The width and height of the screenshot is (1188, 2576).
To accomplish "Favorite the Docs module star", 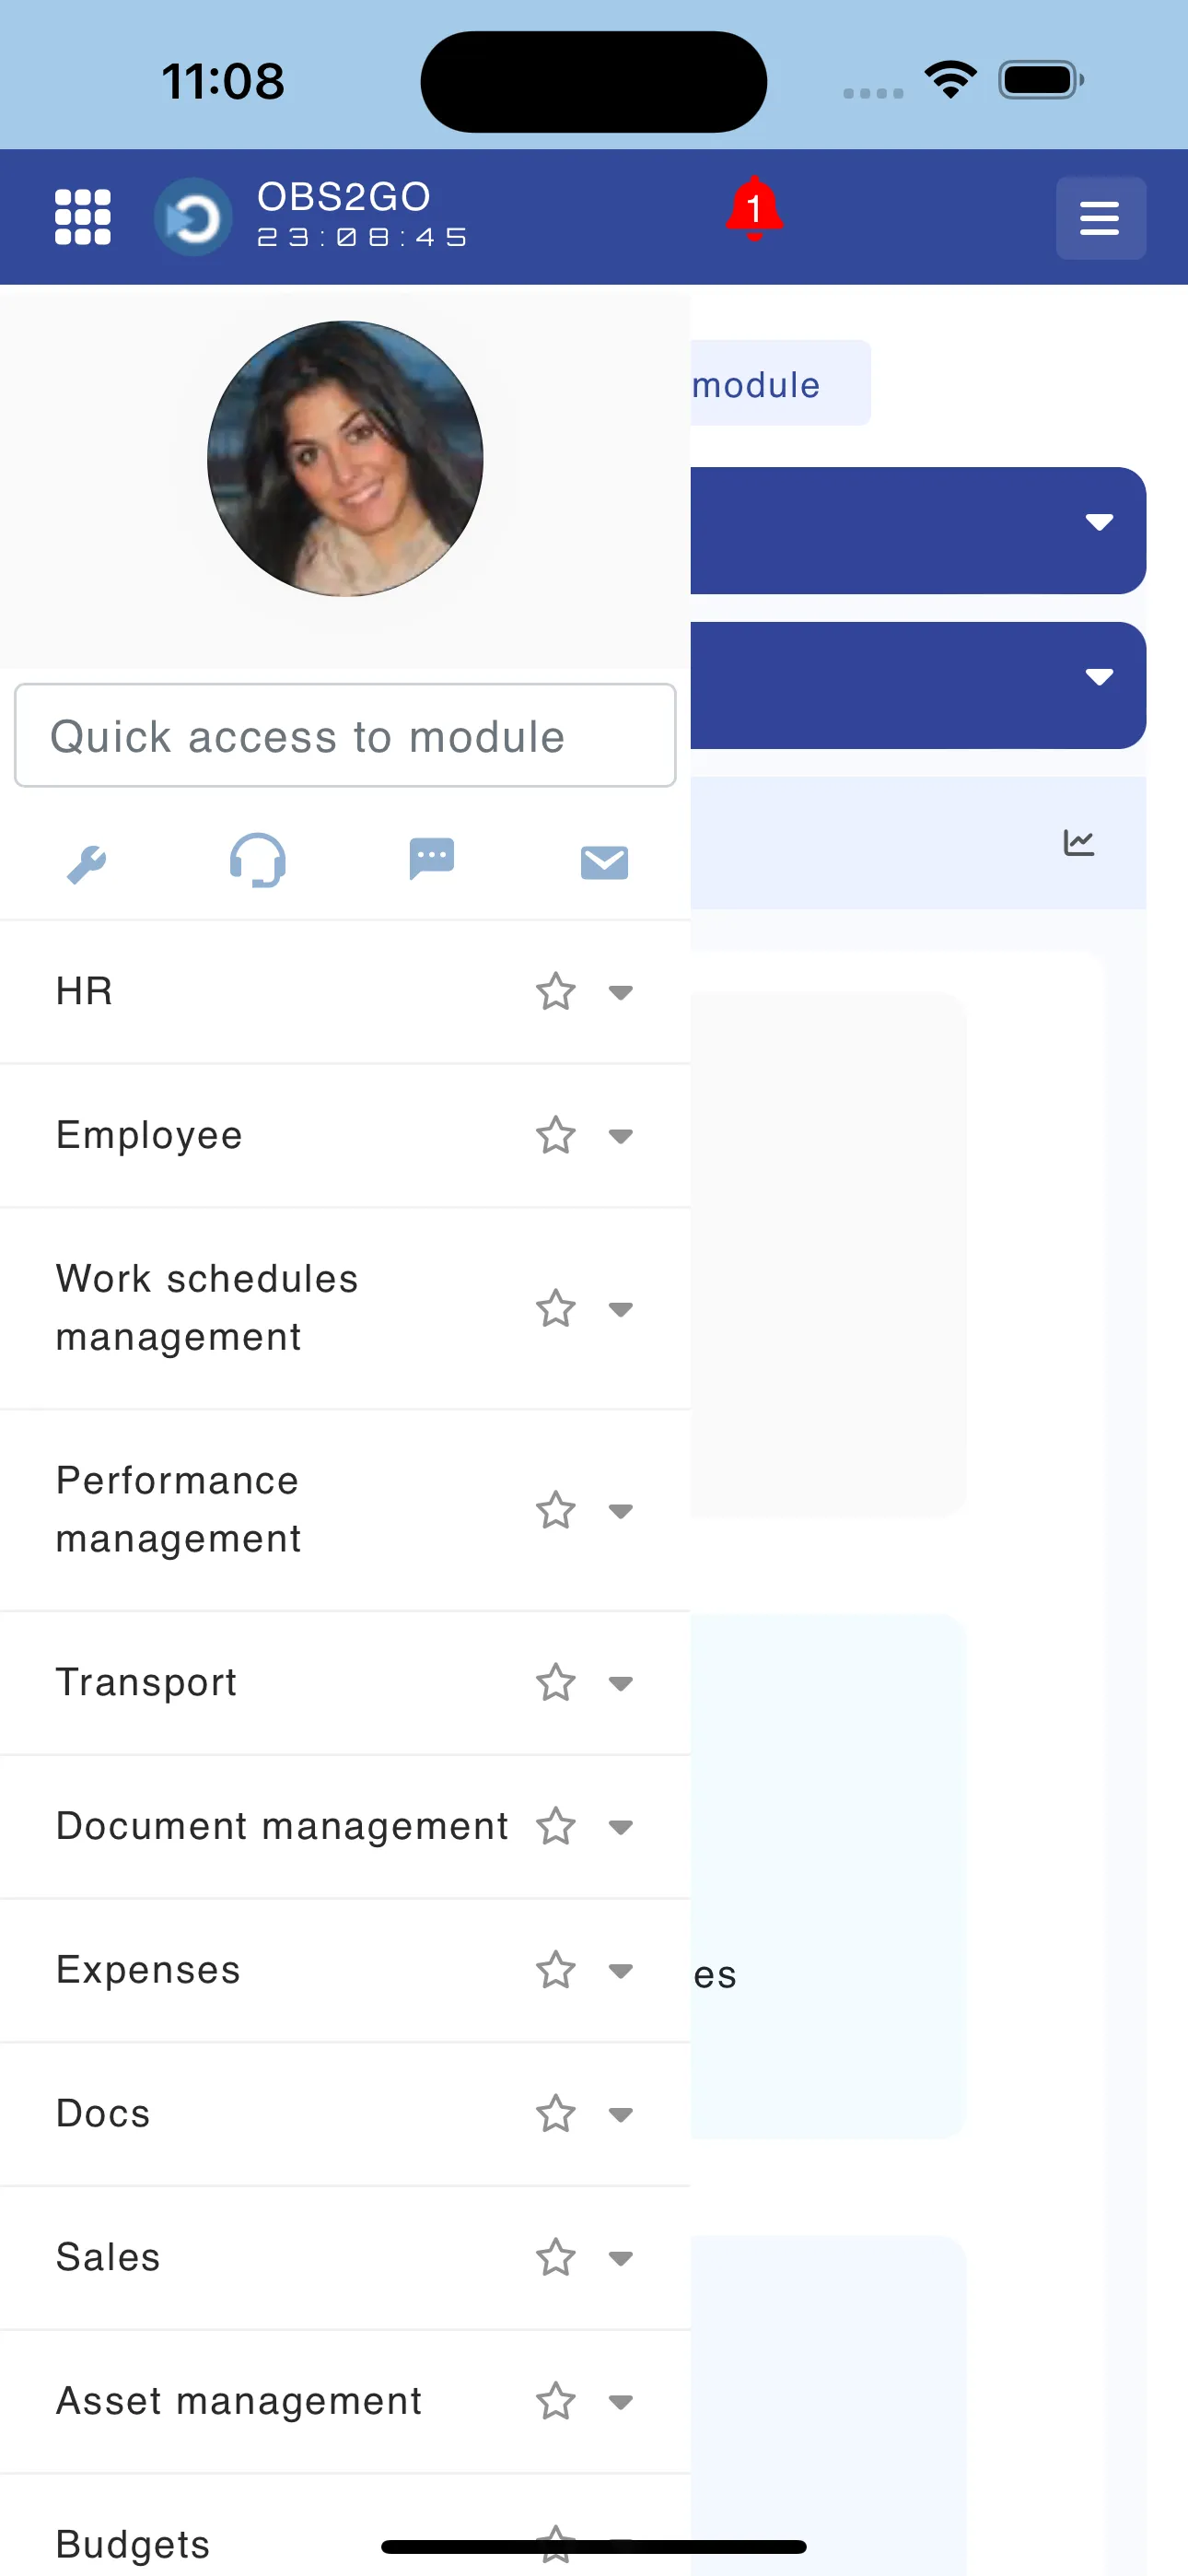I will pyautogui.click(x=555, y=2114).
